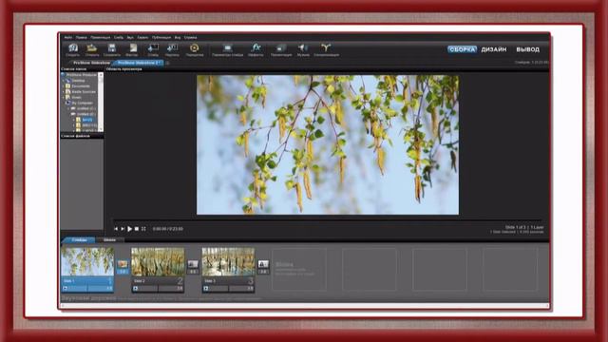The height and width of the screenshot is (342, 608).
Task: Stop the slideshow preview
Action: coord(137,229)
